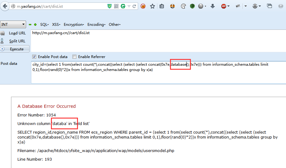Viewport: 286px width, 168px height.
Task: Open the bookmarks list clipboard icon
Action: pyautogui.click(x=162, y=6)
